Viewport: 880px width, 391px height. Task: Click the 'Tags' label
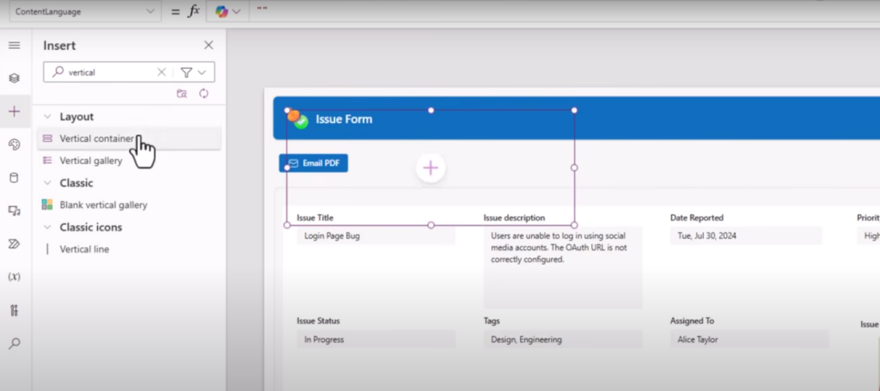pyautogui.click(x=492, y=321)
